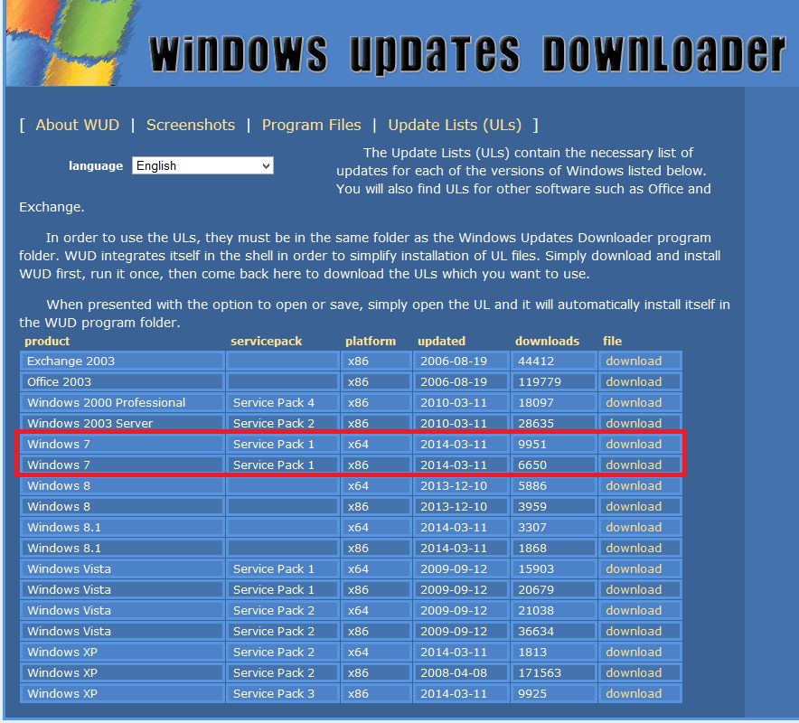Select the Office 2003 product cell
Screen dimensions: 799x723
tap(123, 381)
